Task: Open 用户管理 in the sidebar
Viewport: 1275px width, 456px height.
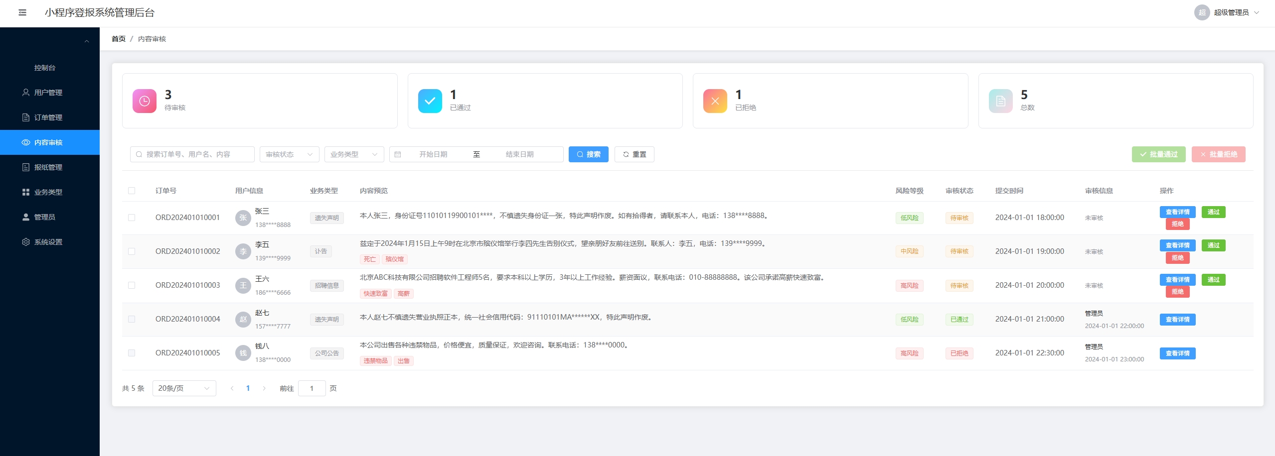Action: tap(48, 93)
